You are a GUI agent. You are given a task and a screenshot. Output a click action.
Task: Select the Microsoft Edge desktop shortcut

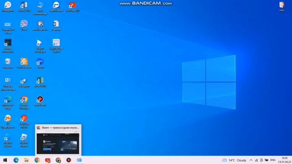[8, 103]
